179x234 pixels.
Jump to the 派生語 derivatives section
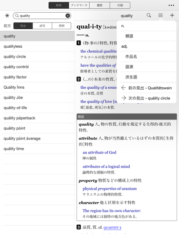pyautogui.click(x=148, y=77)
